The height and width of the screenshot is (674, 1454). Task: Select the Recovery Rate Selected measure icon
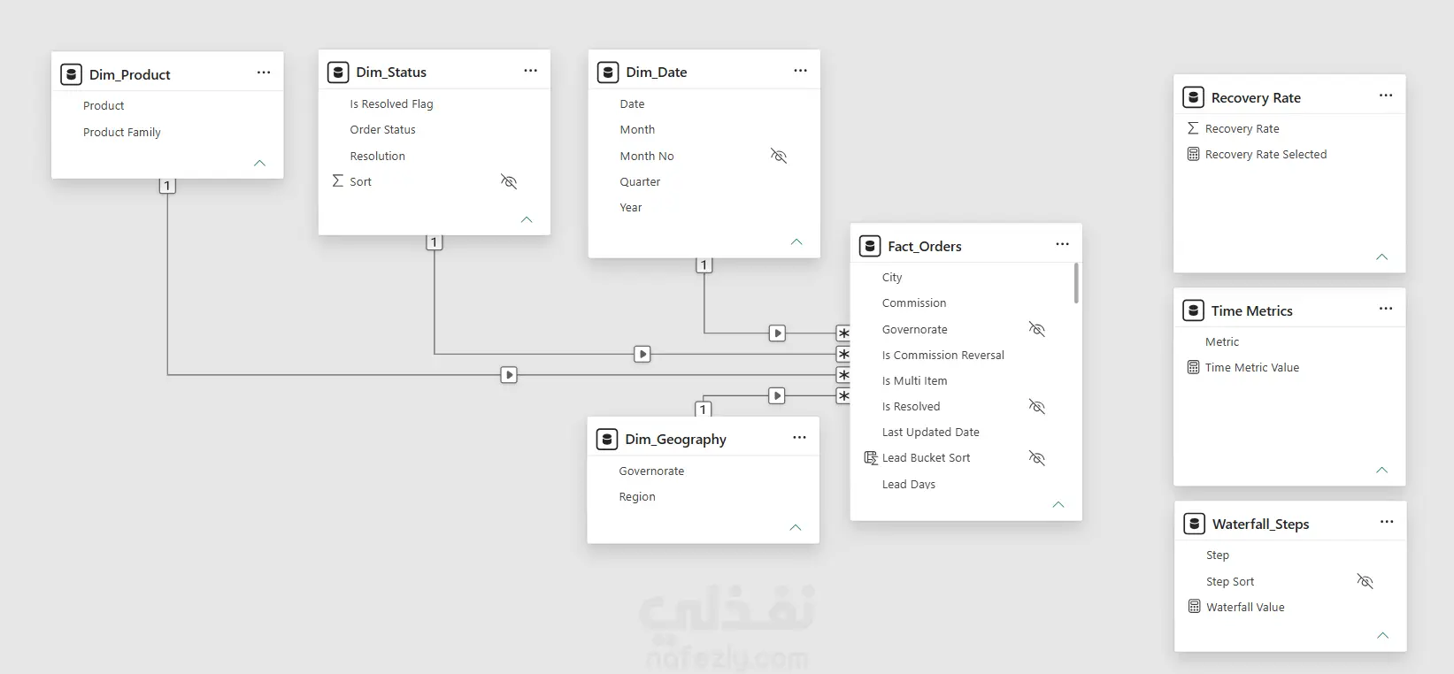pyautogui.click(x=1193, y=154)
